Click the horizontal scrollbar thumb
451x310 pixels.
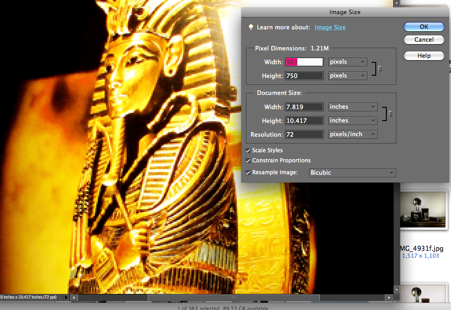[234, 298]
